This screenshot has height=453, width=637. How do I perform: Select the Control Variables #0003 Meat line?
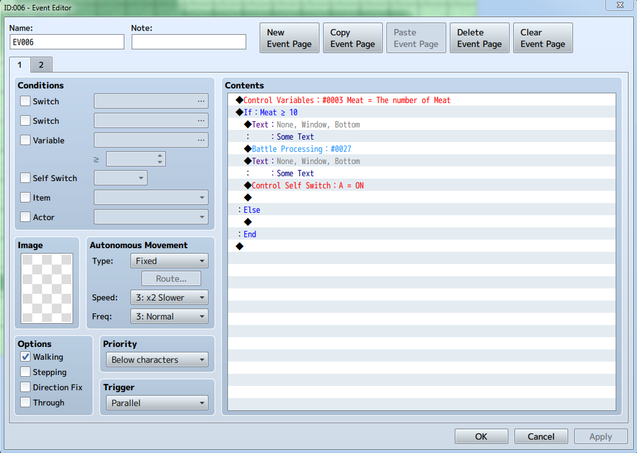click(x=422, y=100)
